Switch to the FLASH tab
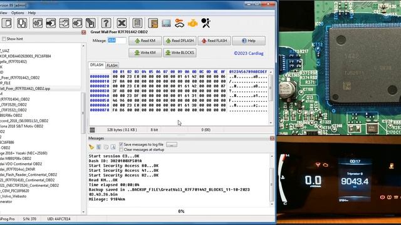Image resolution: width=401 pixels, height=225 pixels. coord(112,66)
